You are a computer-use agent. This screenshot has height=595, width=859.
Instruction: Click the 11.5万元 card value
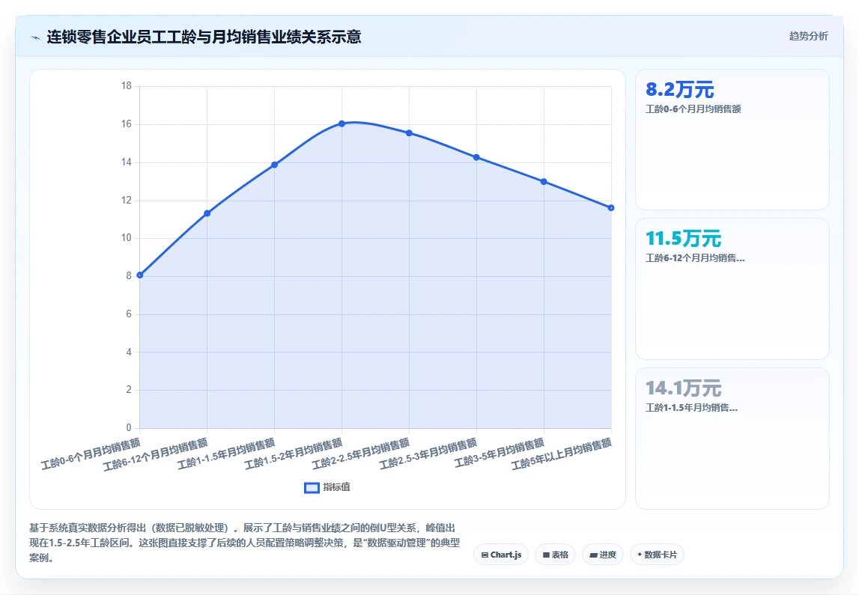(x=683, y=239)
